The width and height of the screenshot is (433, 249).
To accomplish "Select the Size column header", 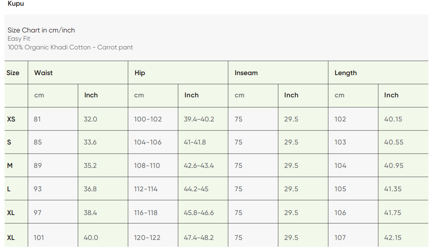I will click(x=13, y=73).
